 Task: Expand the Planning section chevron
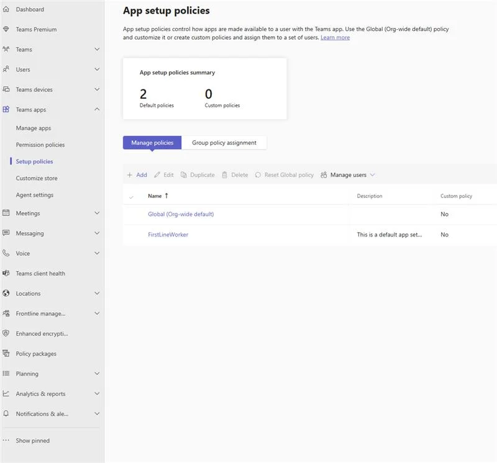pos(97,373)
